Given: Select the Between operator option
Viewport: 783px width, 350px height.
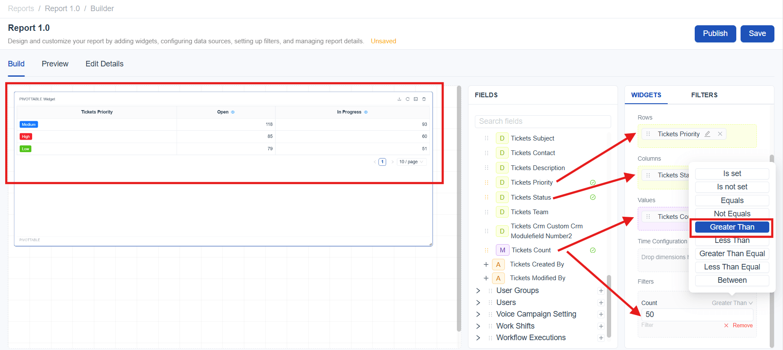Looking at the screenshot, I should (x=732, y=280).
